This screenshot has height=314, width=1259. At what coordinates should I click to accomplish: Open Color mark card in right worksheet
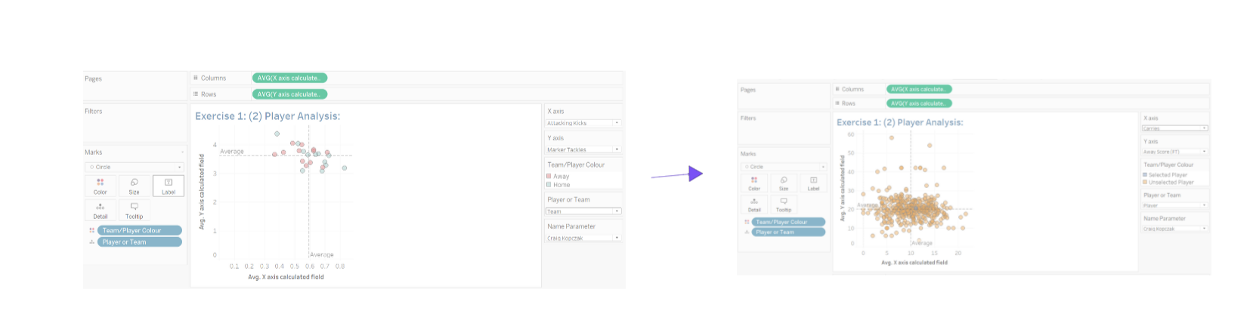(x=754, y=183)
